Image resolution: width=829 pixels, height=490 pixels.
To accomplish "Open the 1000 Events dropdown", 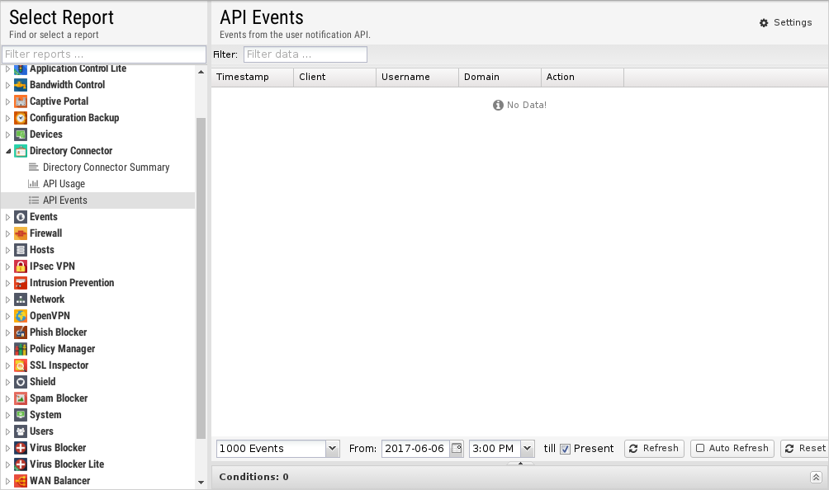I will [332, 449].
